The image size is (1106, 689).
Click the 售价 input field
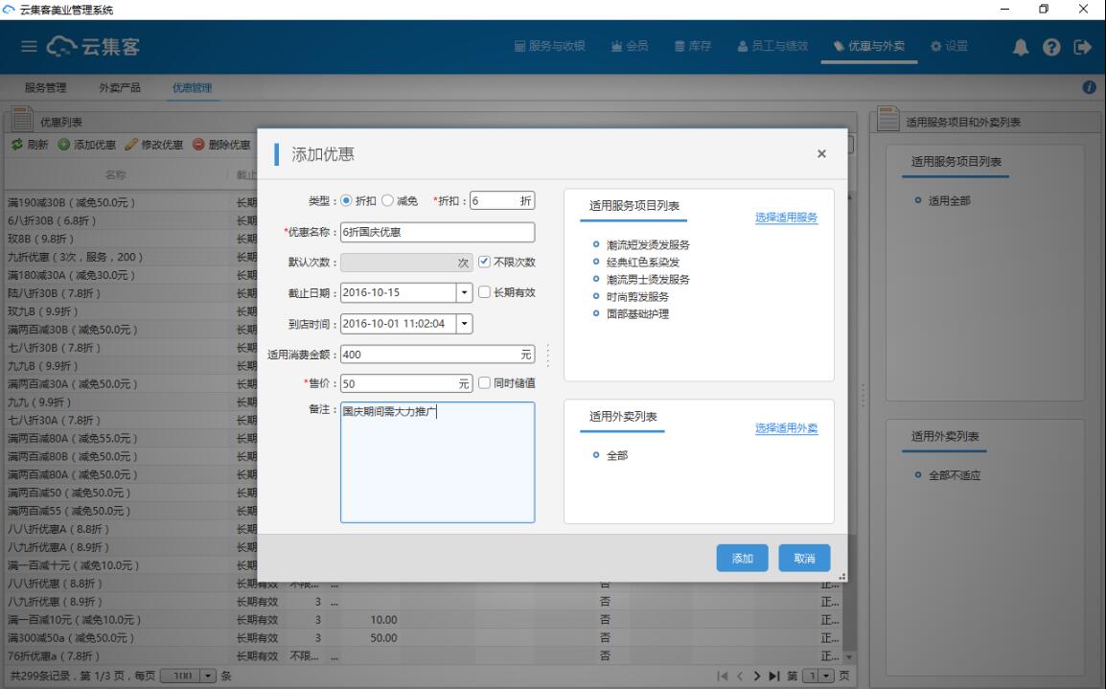[x=406, y=383]
